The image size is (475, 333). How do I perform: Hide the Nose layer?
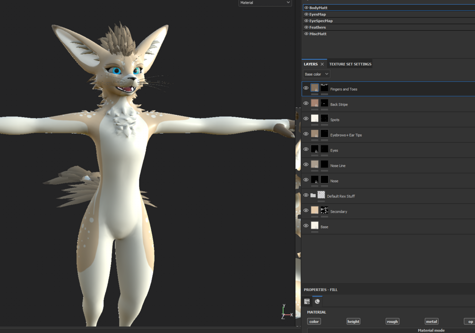click(306, 180)
